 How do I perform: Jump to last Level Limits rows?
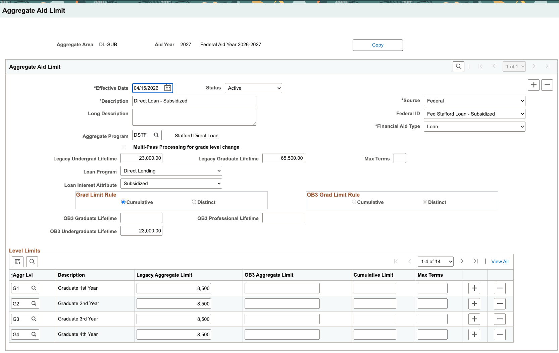tap(476, 262)
